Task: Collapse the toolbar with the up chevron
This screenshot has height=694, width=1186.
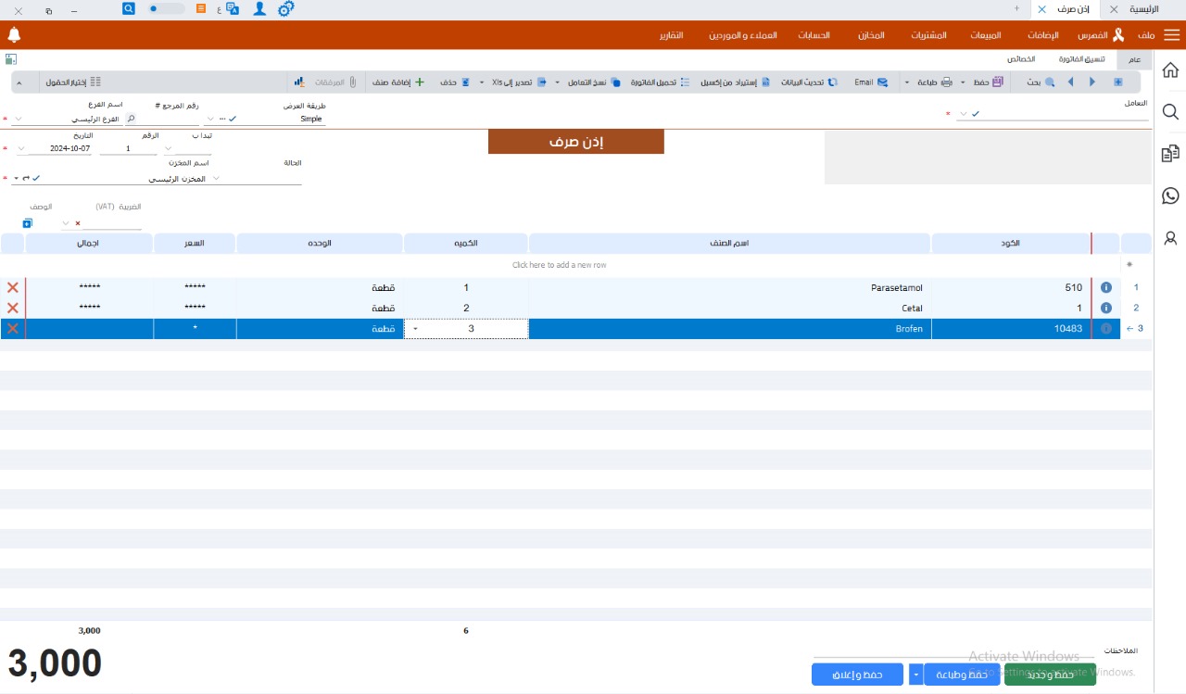Action: coord(19,82)
